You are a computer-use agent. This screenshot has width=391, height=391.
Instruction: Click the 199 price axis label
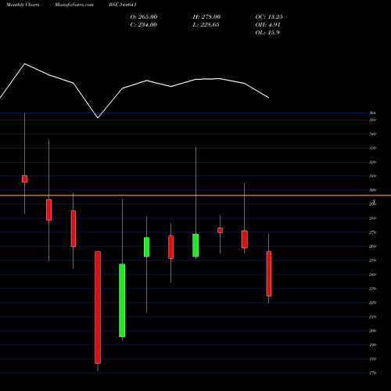coord(372,345)
